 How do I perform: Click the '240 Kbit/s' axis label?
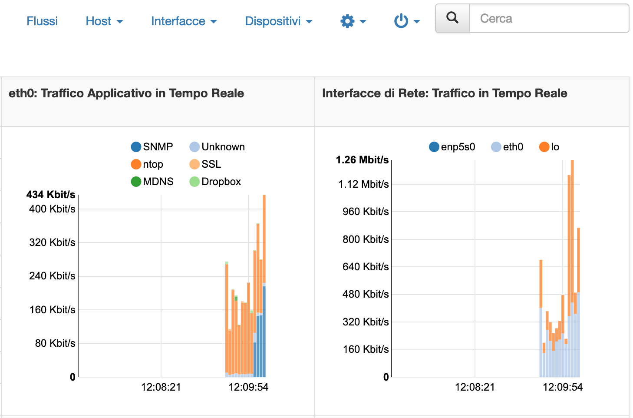click(52, 276)
